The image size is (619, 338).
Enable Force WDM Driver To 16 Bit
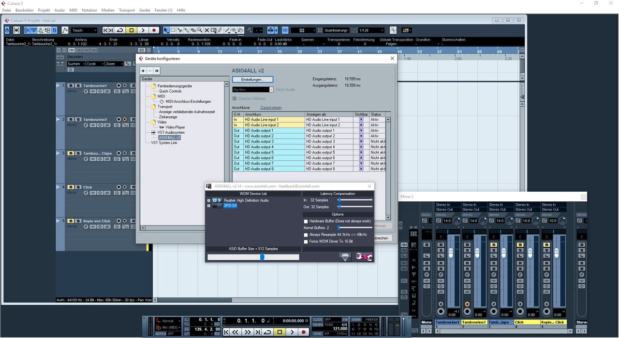(306, 241)
